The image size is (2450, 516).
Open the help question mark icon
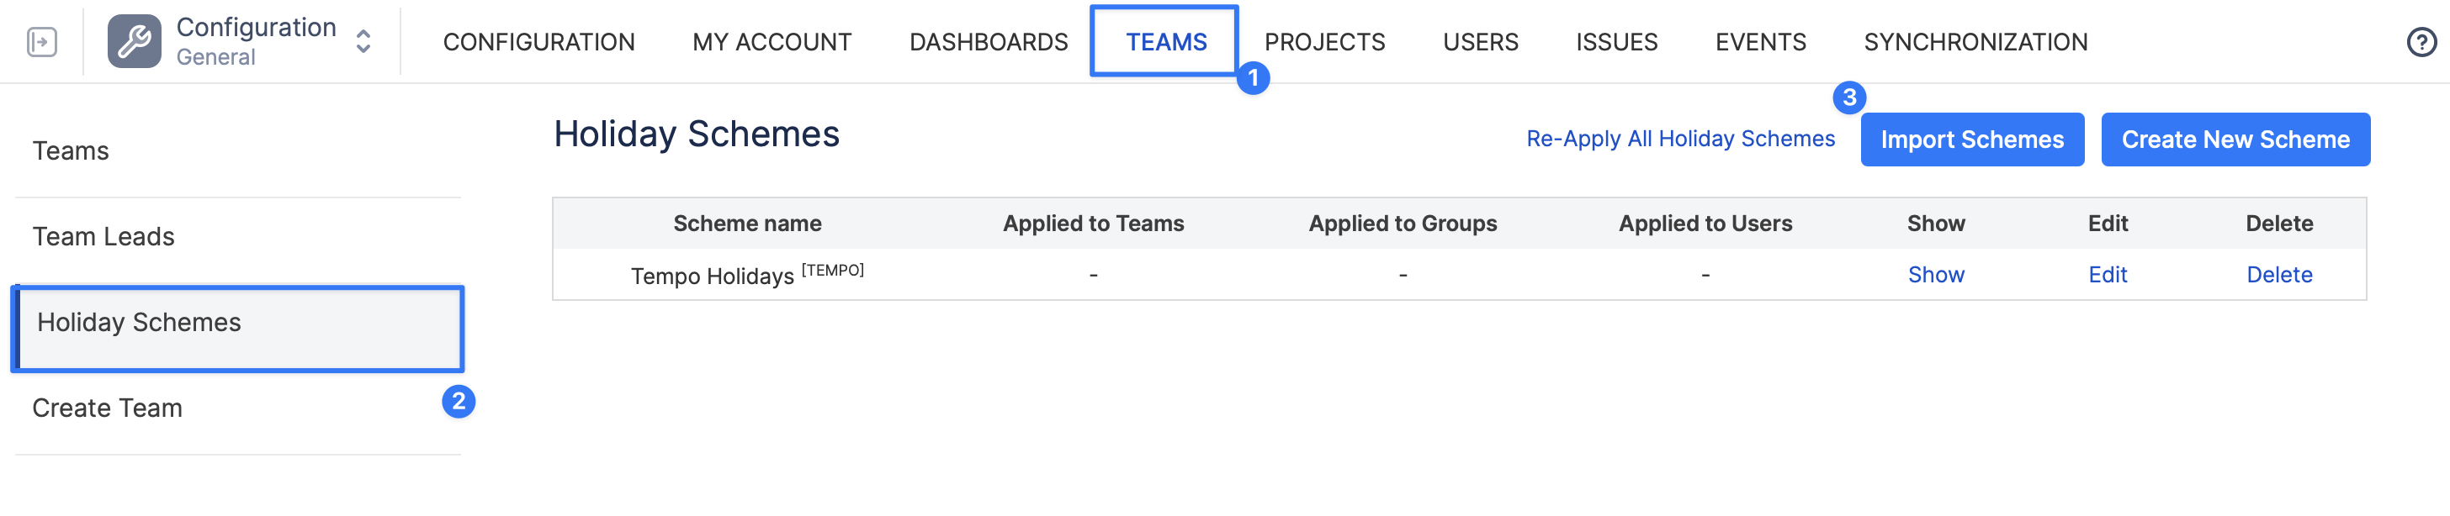2421,42
